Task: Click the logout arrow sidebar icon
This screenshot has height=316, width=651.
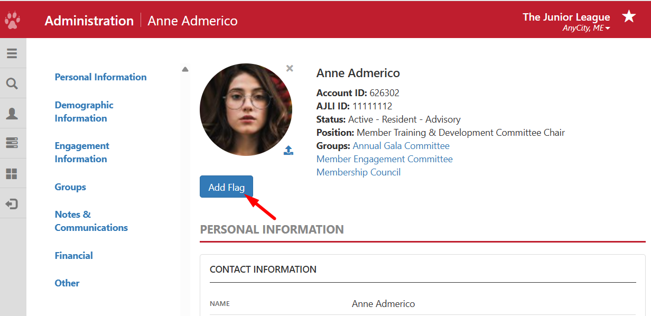Action: click(12, 203)
